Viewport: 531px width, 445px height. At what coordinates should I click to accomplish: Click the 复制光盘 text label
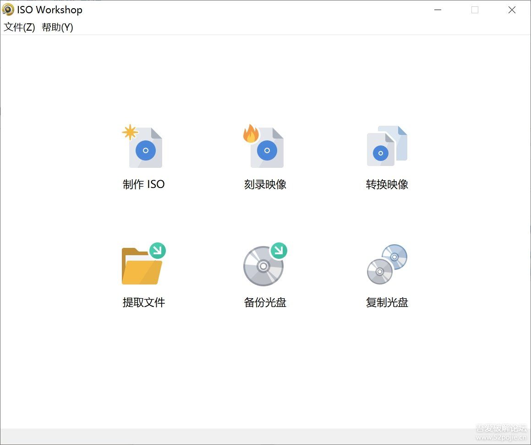click(386, 302)
